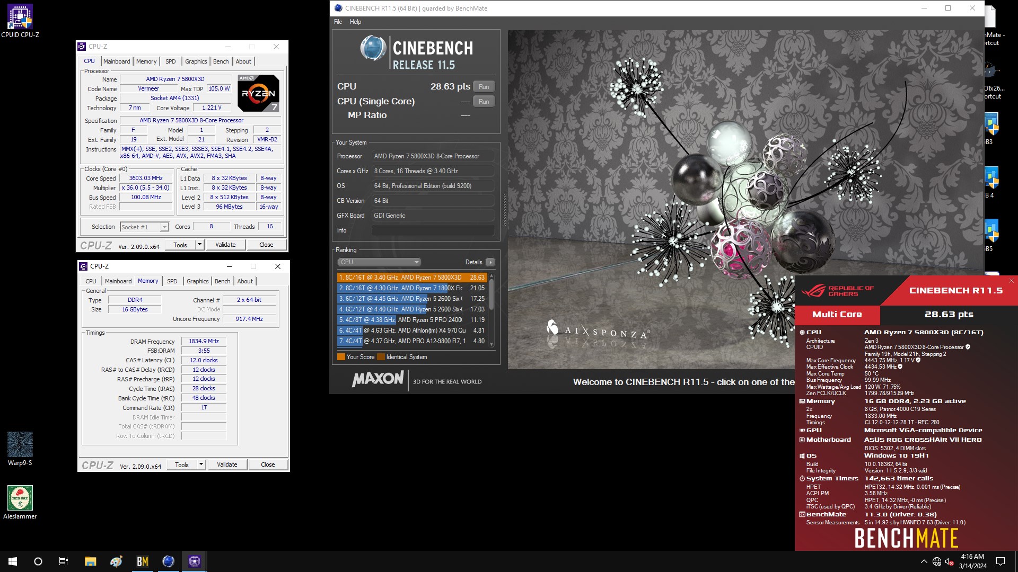Click the Cinebench globe logo
The height and width of the screenshot is (572, 1018).
click(373, 48)
